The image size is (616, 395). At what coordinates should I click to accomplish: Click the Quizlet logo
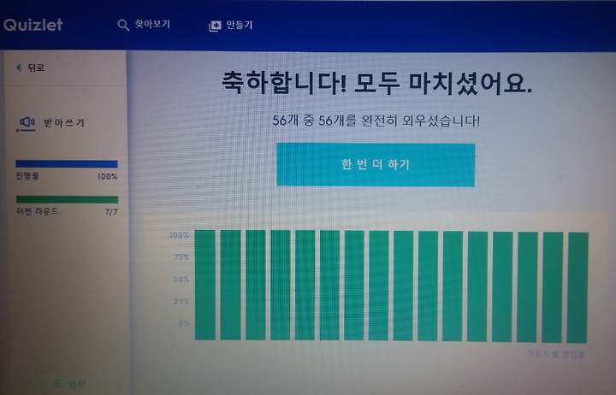pos(33,25)
